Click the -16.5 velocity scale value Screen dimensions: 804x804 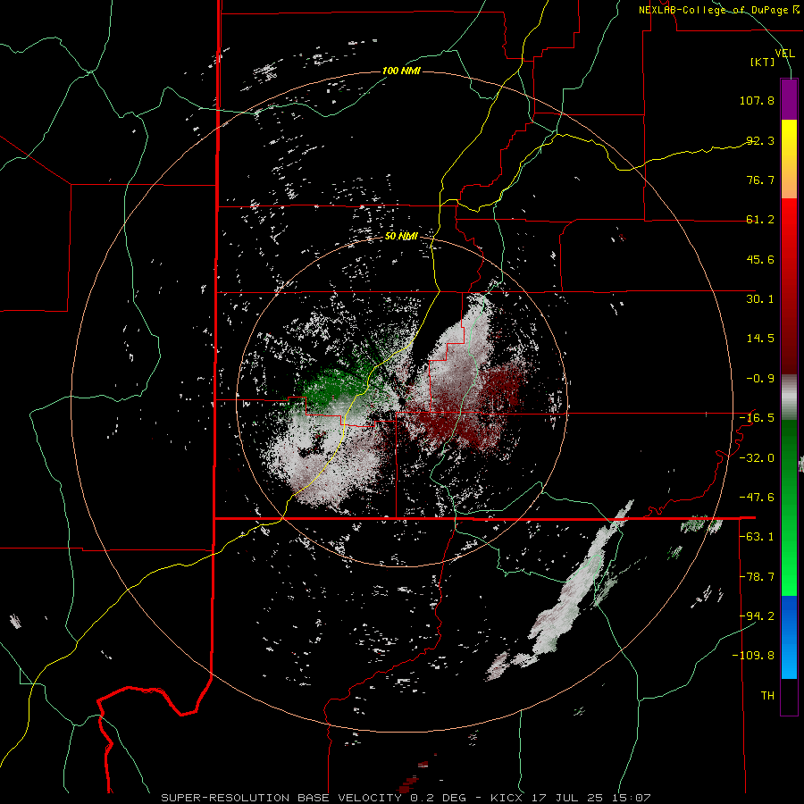757,418
